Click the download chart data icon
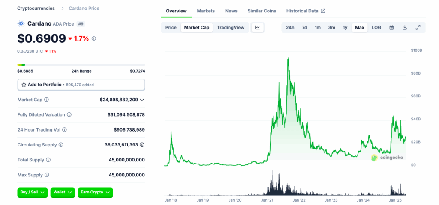 coord(405,28)
